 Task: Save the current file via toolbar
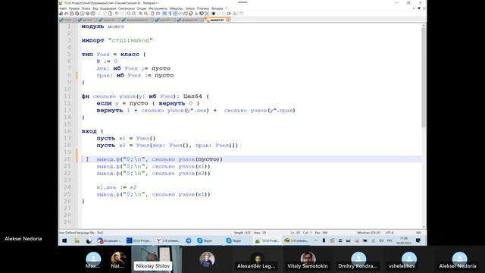(x=72, y=14)
